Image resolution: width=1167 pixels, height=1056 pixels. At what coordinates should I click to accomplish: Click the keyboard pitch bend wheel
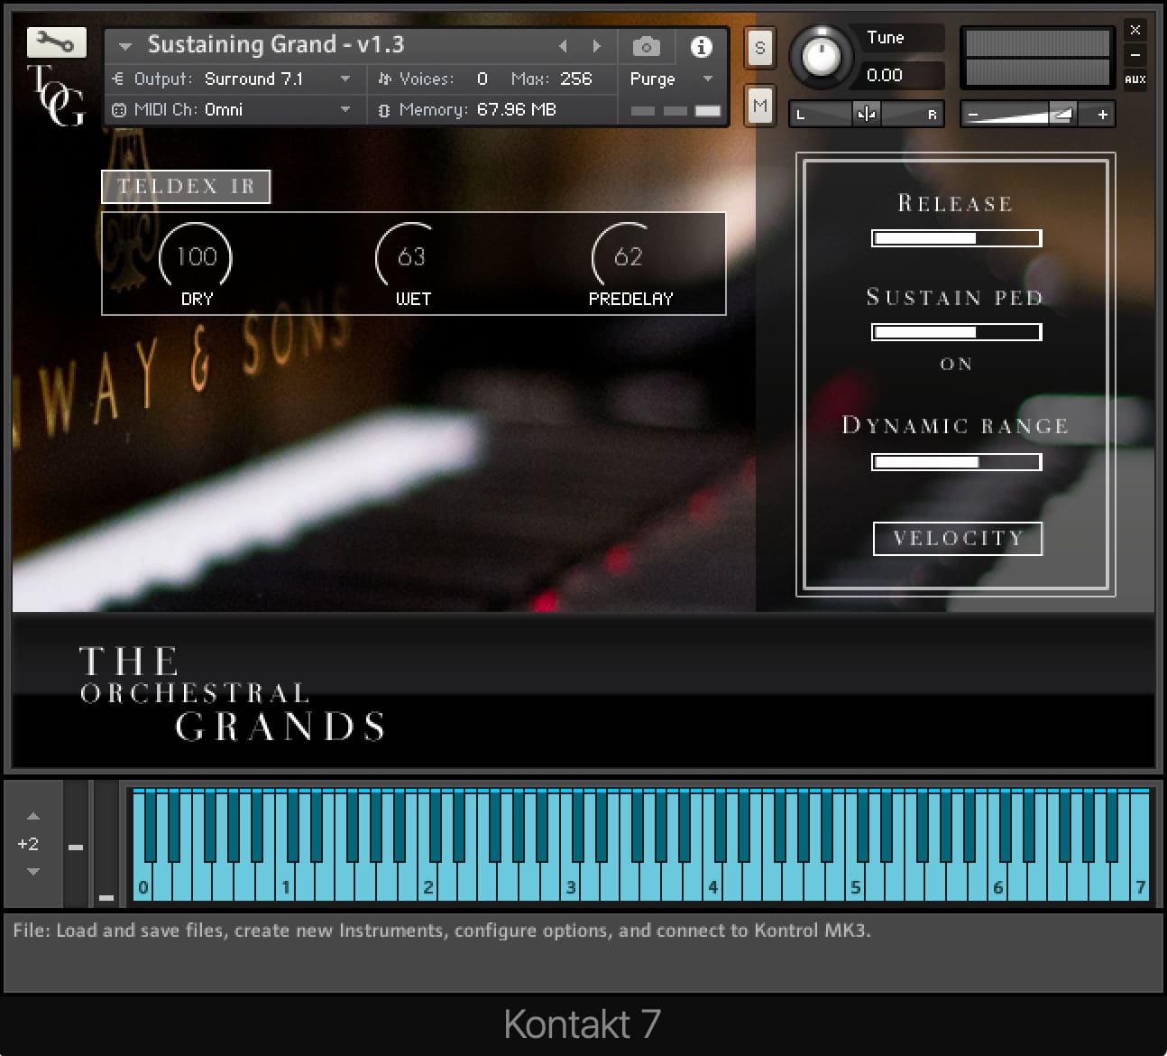(76, 845)
